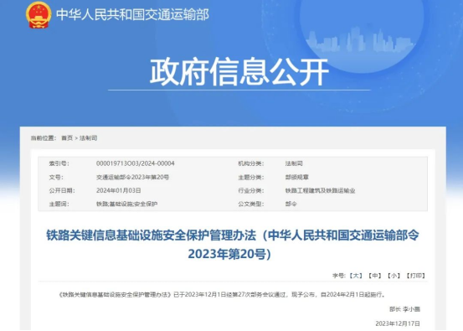463x331 pixels.
Task: Click article title 铁路关键信息基础设施安全保护管理办法
Action: [233, 245]
